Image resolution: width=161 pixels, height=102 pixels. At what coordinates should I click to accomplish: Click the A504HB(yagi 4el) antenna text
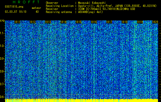(90, 12)
